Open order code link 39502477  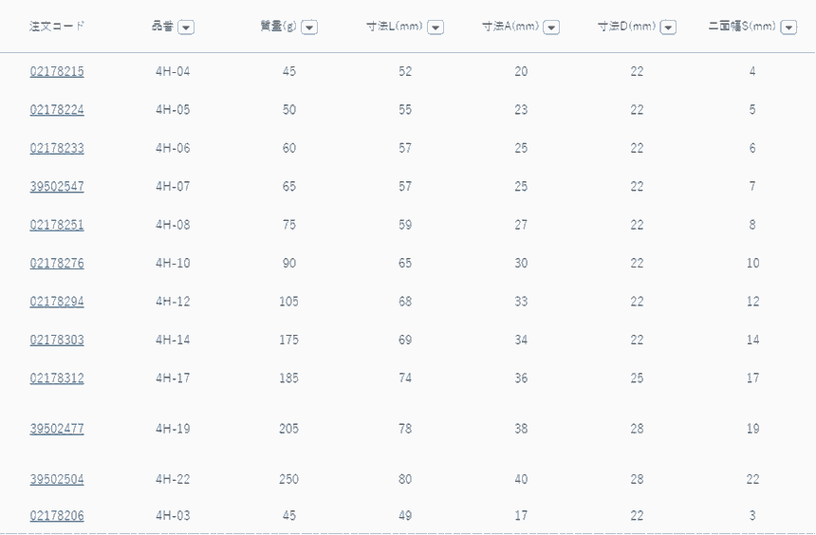(57, 429)
